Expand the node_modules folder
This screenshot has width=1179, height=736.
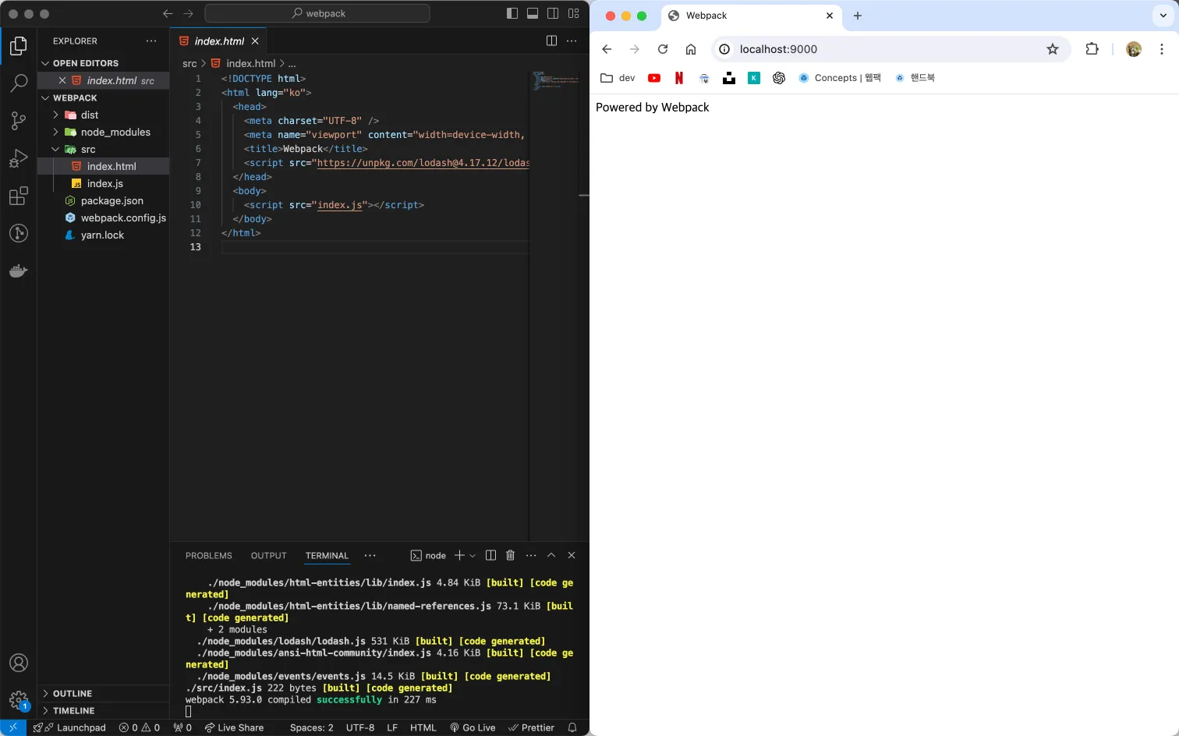coord(115,132)
